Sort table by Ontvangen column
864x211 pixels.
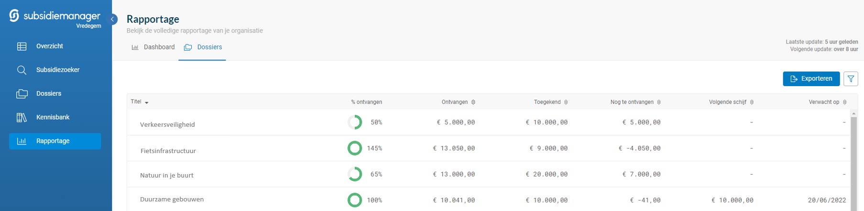473,102
